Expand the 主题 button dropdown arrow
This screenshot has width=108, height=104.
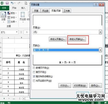(x=3, y=22)
